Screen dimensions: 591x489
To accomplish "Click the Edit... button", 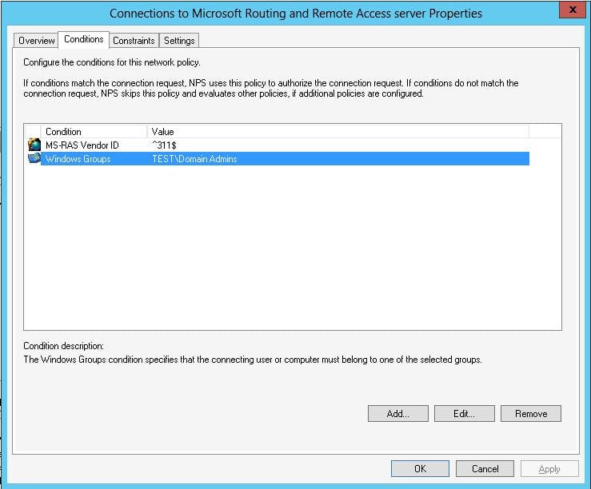I will click(x=465, y=413).
